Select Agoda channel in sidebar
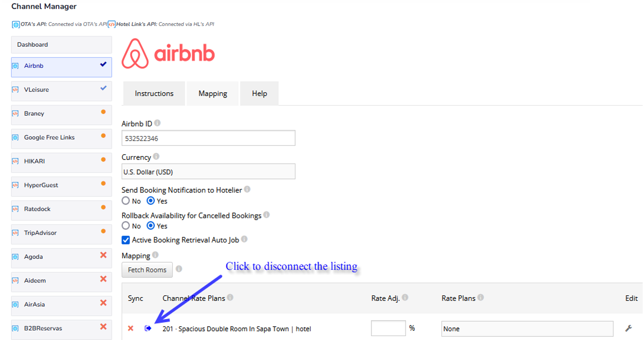 [61, 258]
